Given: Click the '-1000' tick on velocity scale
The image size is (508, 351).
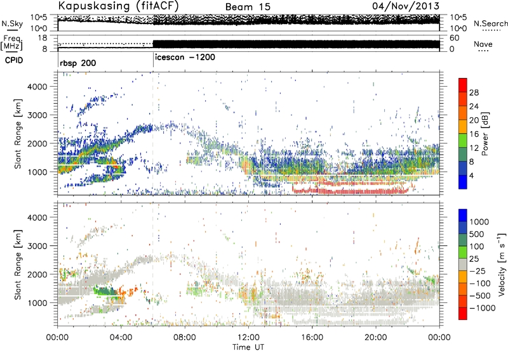Looking at the screenshot, I should 483,308.
